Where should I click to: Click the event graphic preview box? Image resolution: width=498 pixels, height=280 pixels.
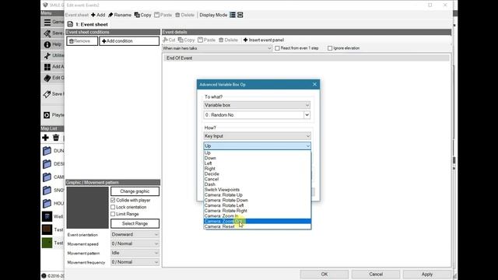click(88, 208)
